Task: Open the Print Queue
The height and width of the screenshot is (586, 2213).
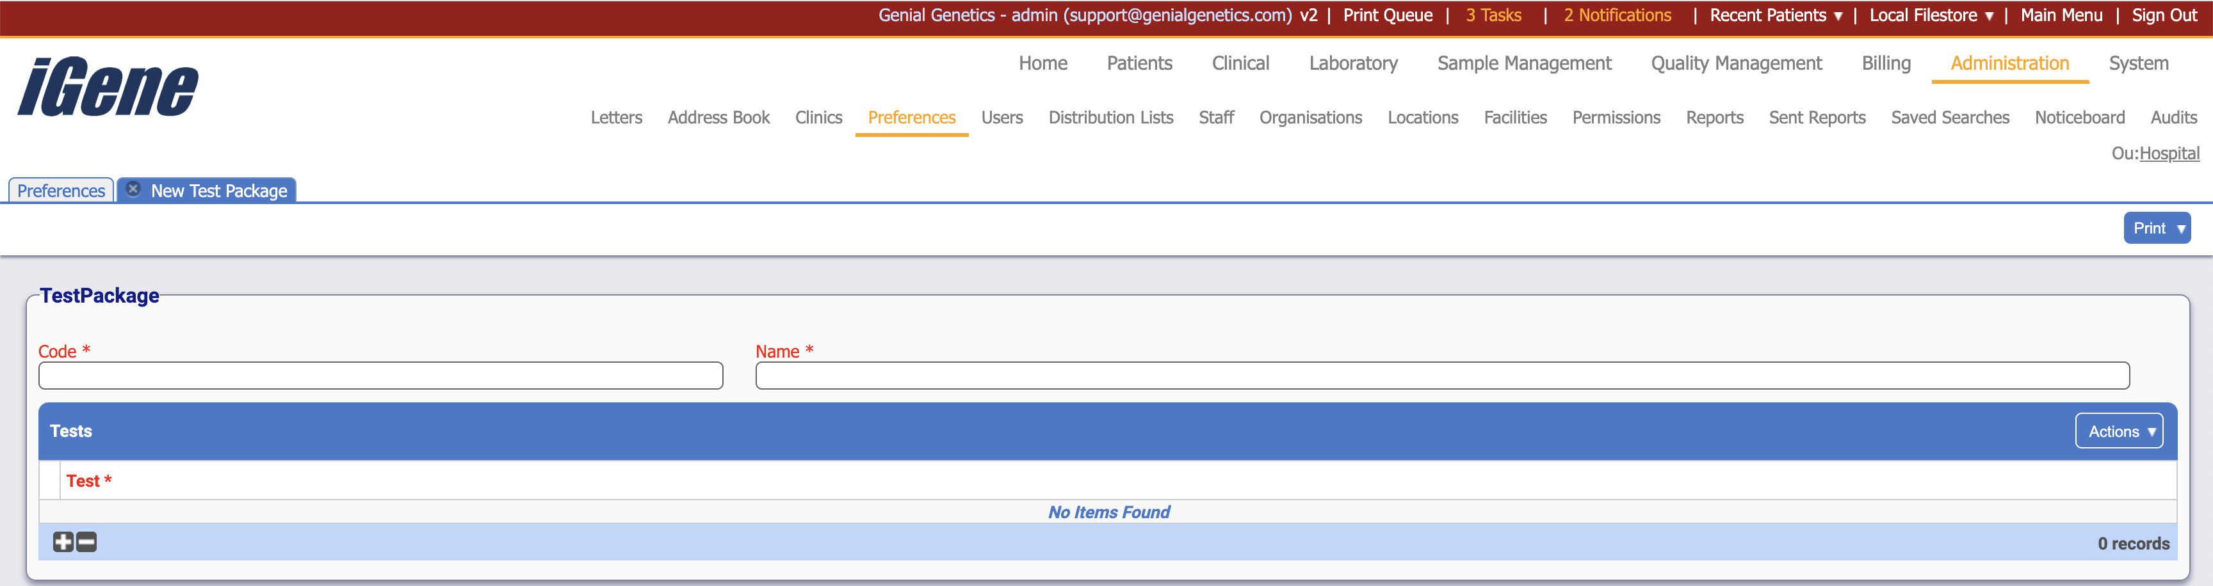Action: pyautogui.click(x=1388, y=15)
